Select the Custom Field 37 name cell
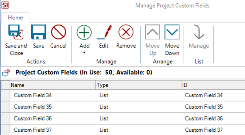 coord(53,130)
